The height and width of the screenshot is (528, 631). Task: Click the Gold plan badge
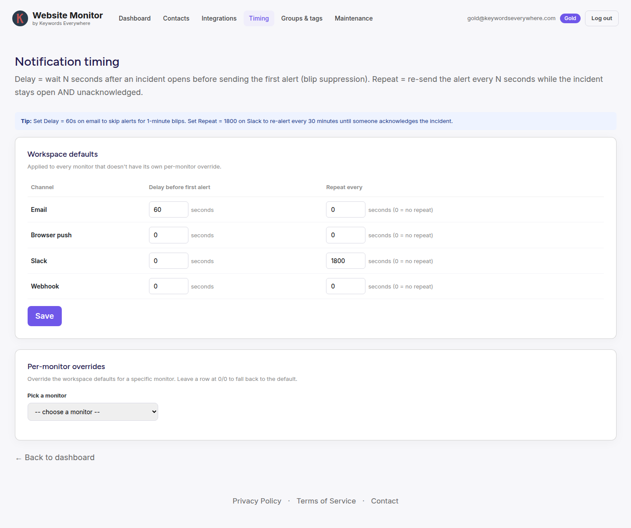click(570, 18)
